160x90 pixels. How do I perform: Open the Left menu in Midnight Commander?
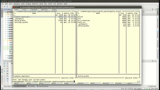coord(16,9)
